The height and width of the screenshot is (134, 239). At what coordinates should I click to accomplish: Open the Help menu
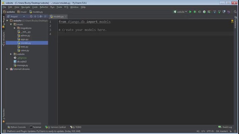(x=83, y=7)
